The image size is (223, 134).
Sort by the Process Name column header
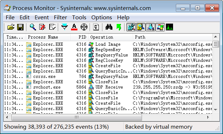tap(48, 37)
